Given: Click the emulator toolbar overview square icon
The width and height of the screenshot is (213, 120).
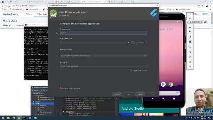Looking at the screenshot, I should coord(190,62).
